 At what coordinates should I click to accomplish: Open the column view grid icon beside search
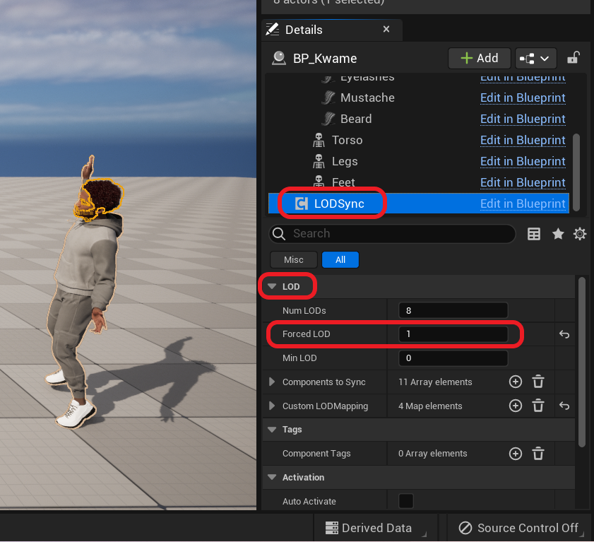(534, 234)
